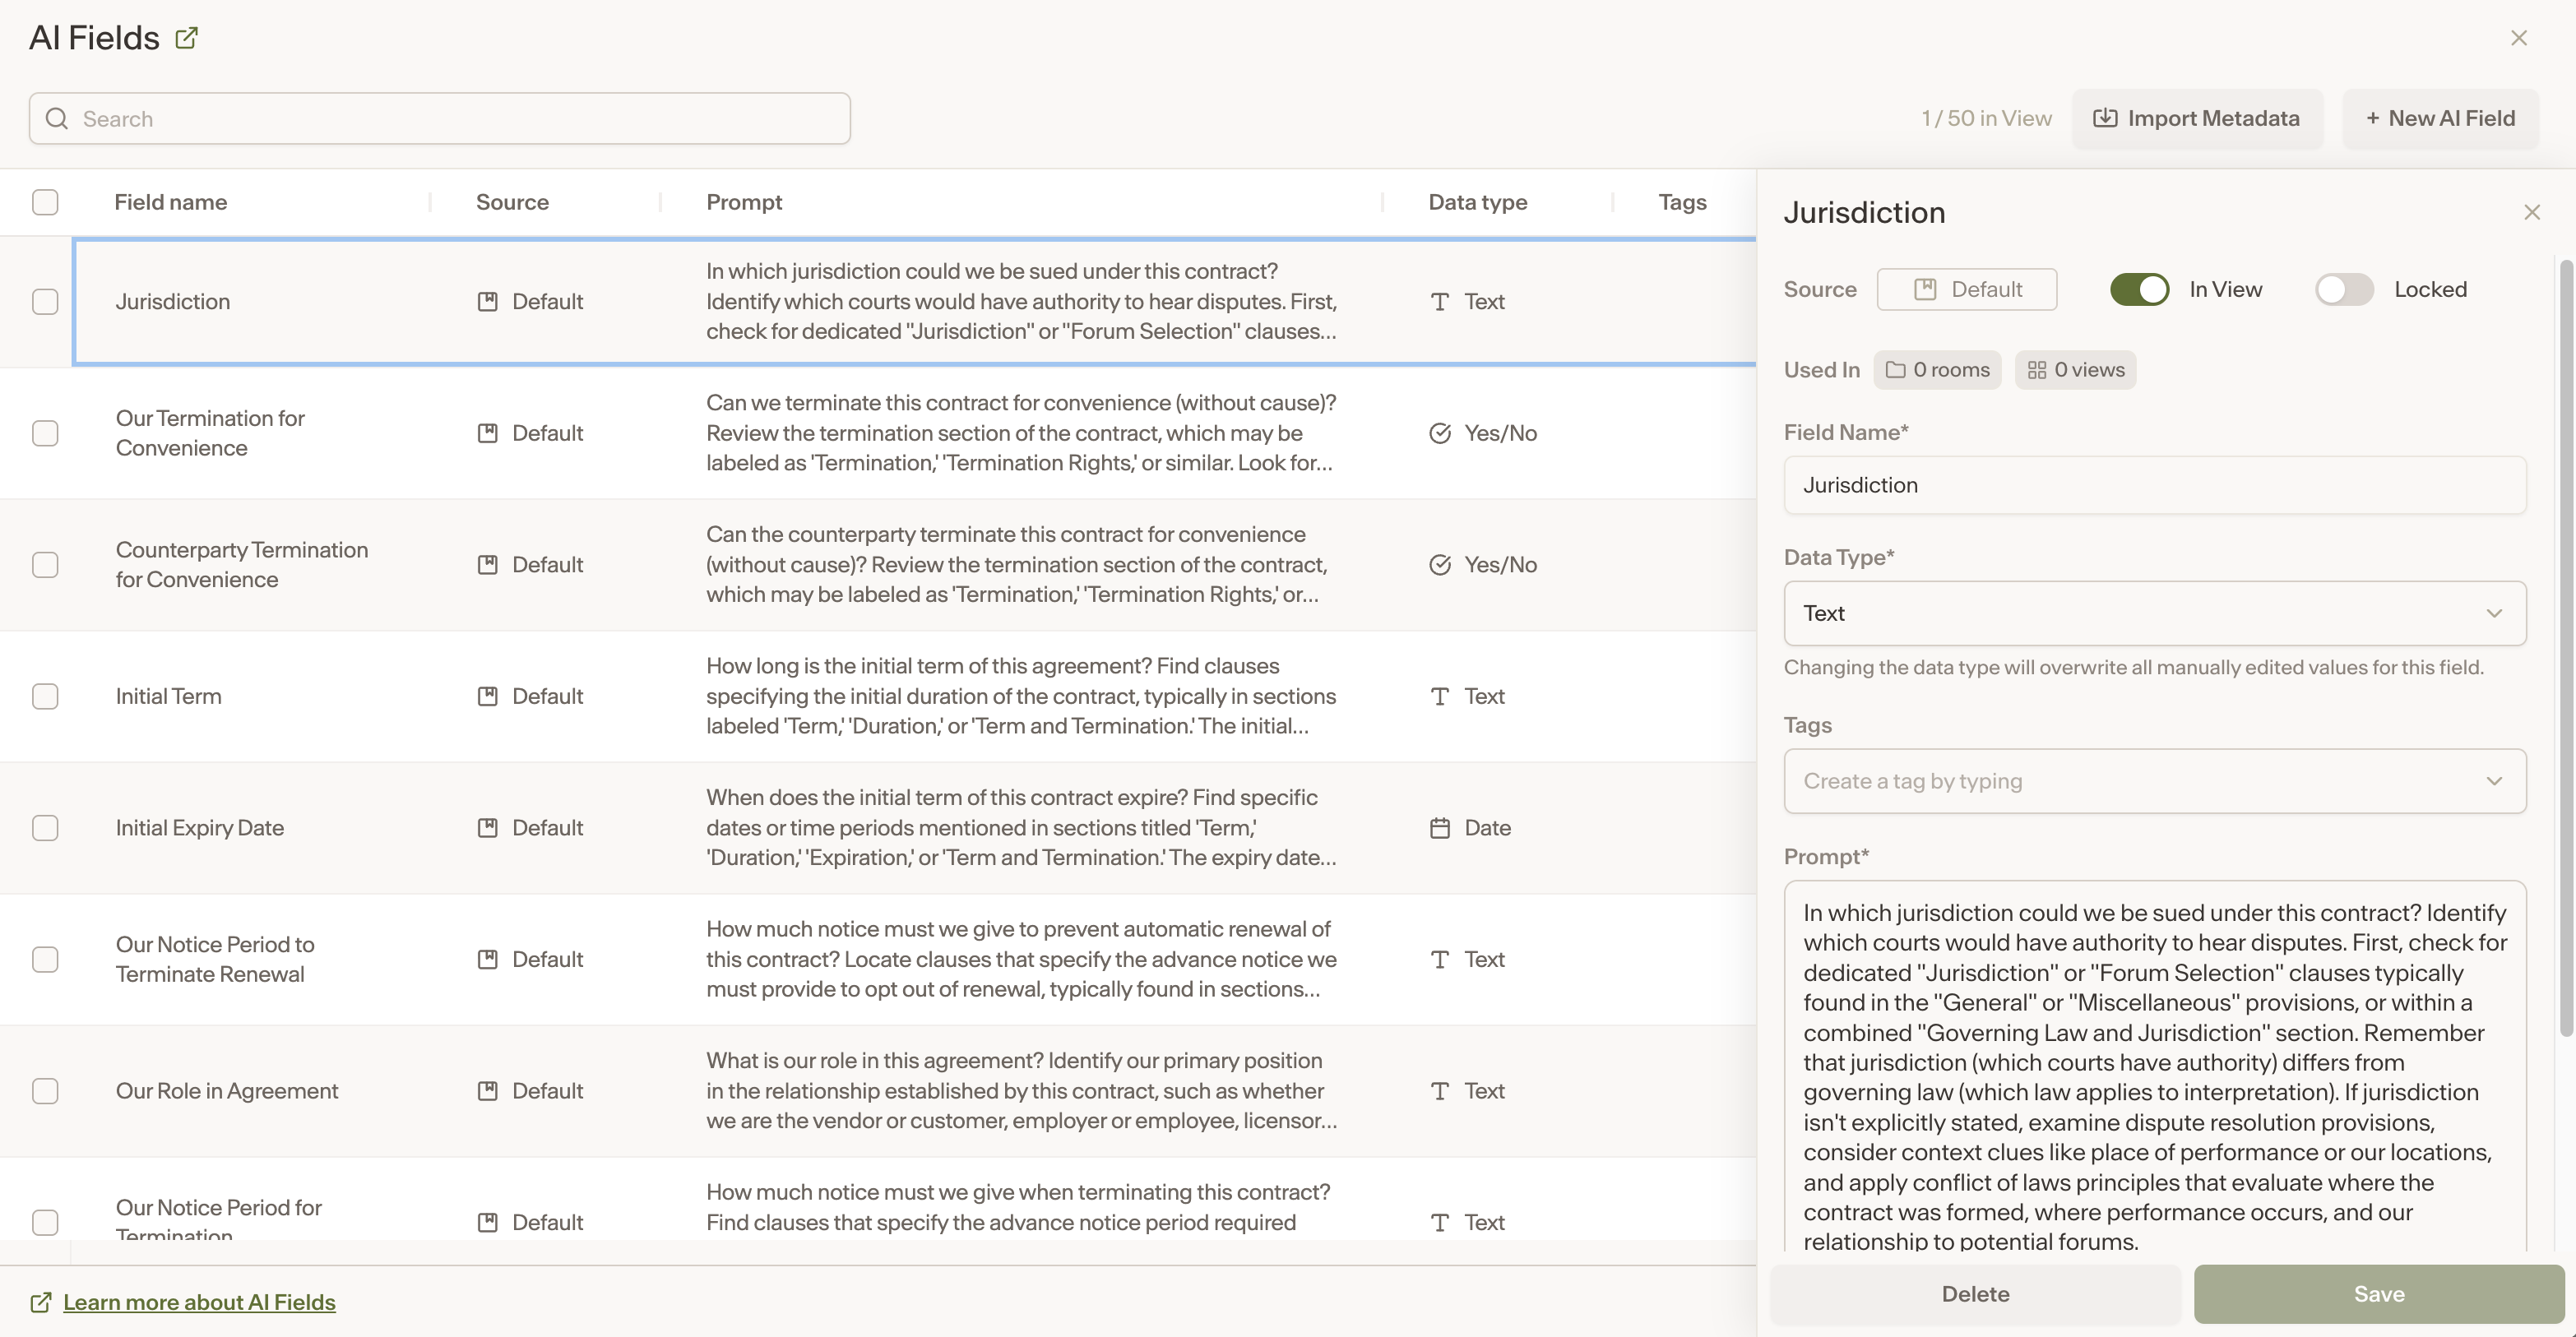Click the 0 views grid chip
This screenshot has height=1337, width=2576.
coord(2075,370)
